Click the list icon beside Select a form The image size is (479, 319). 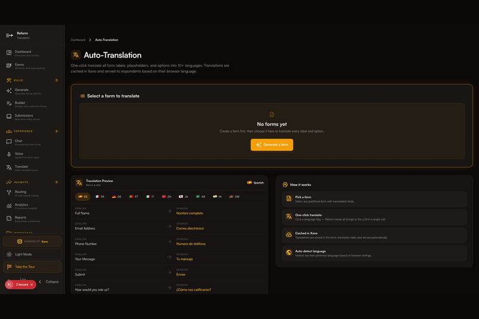(82, 96)
